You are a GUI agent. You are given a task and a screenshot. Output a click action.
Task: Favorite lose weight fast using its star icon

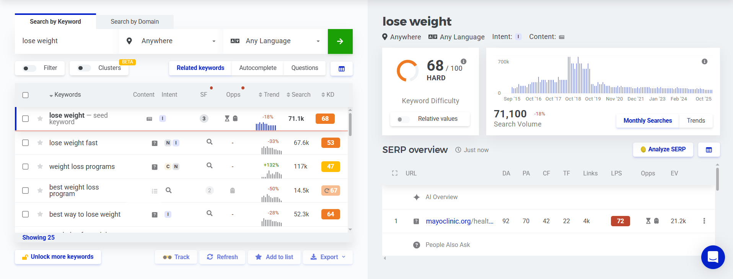tap(40, 143)
